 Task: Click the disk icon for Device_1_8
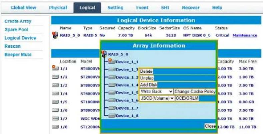(x=112, y=116)
